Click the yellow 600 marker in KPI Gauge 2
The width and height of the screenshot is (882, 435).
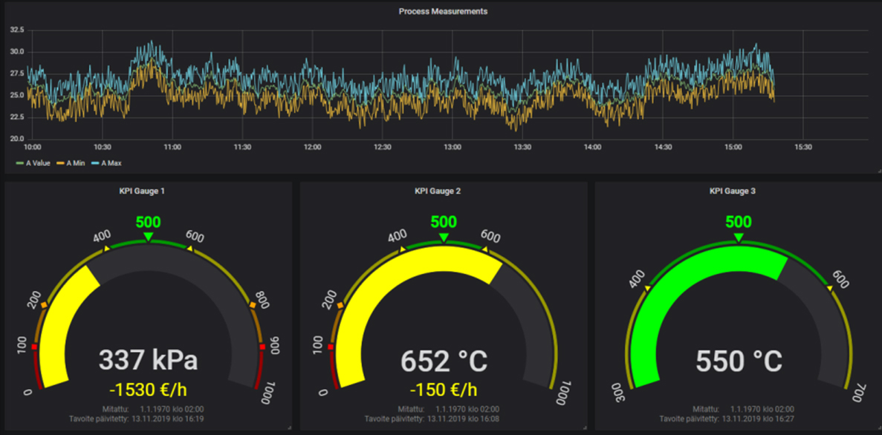(x=485, y=249)
